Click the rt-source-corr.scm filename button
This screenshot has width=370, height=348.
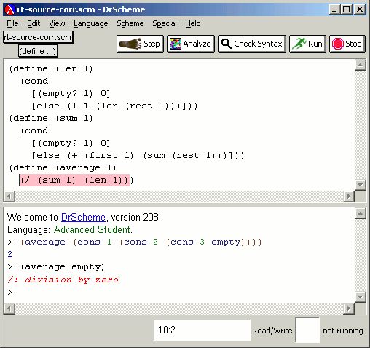tap(38, 37)
